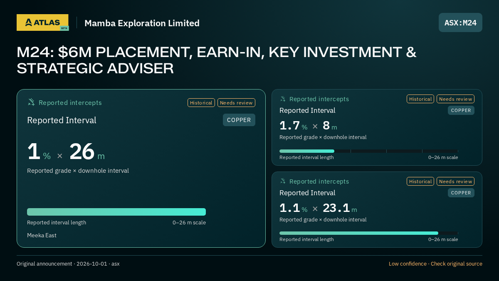Click the 0–26 m scale label in the Meeka East card
Viewport: 499px width, 281px height.
189,222
